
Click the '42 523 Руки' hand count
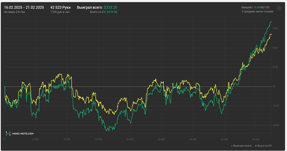pos(60,7)
